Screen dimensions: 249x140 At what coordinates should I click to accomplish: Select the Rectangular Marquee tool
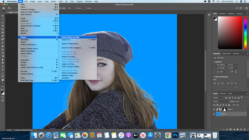pos(3,19)
